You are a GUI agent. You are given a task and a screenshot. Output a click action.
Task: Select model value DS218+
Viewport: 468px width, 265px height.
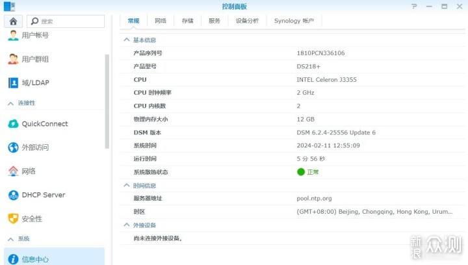pyautogui.click(x=309, y=66)
